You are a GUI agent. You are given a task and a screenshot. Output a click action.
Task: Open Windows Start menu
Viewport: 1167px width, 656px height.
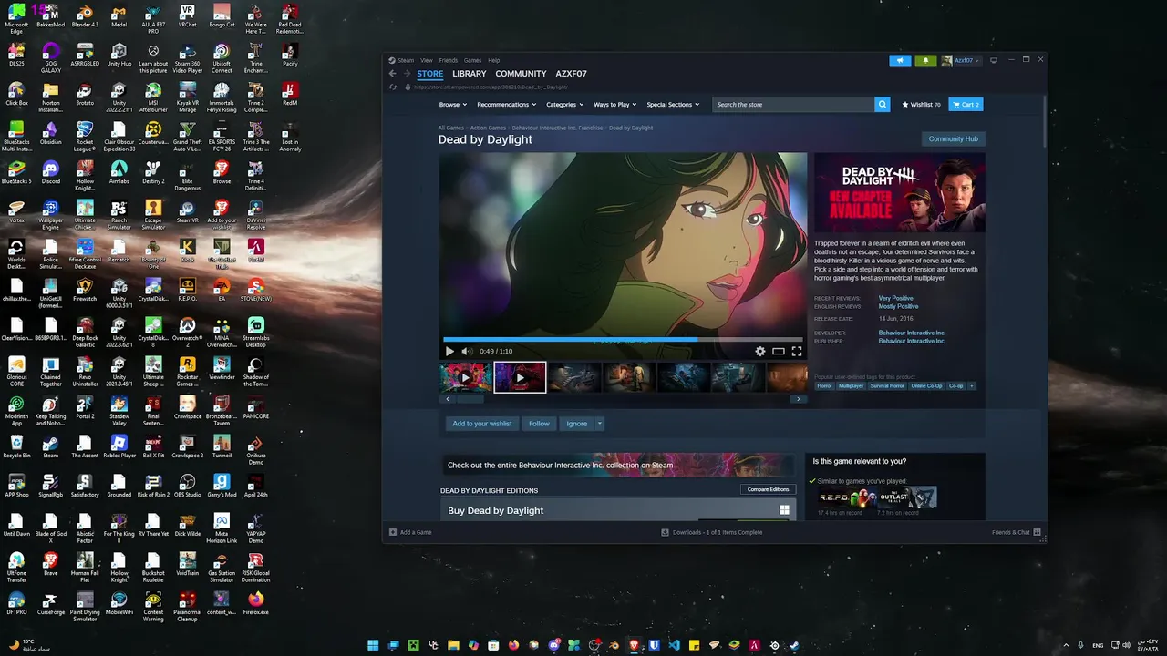coord(373,645)
